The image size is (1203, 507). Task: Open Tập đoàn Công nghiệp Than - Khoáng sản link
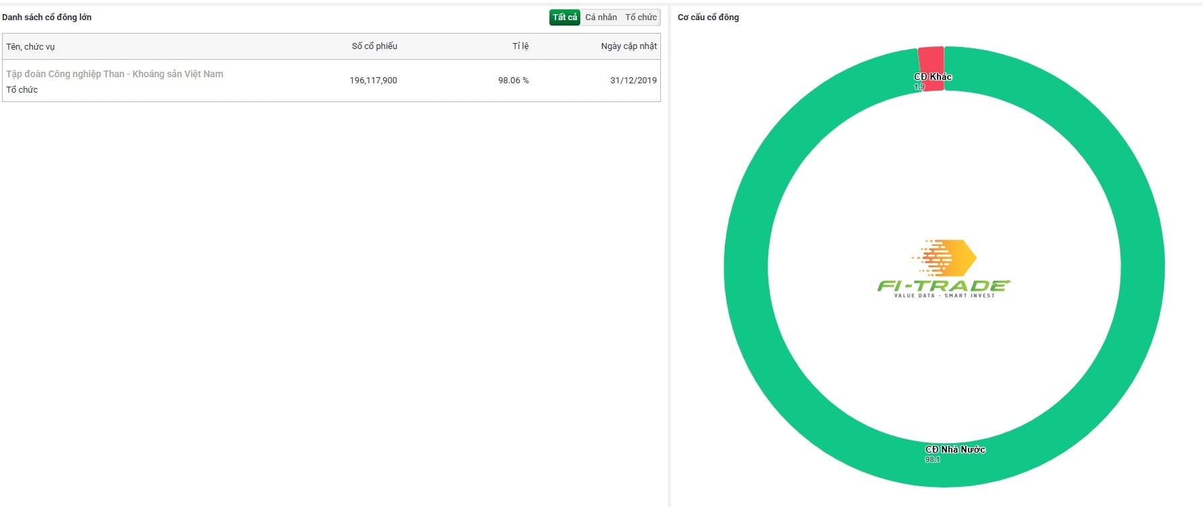[x=115, y=74]
